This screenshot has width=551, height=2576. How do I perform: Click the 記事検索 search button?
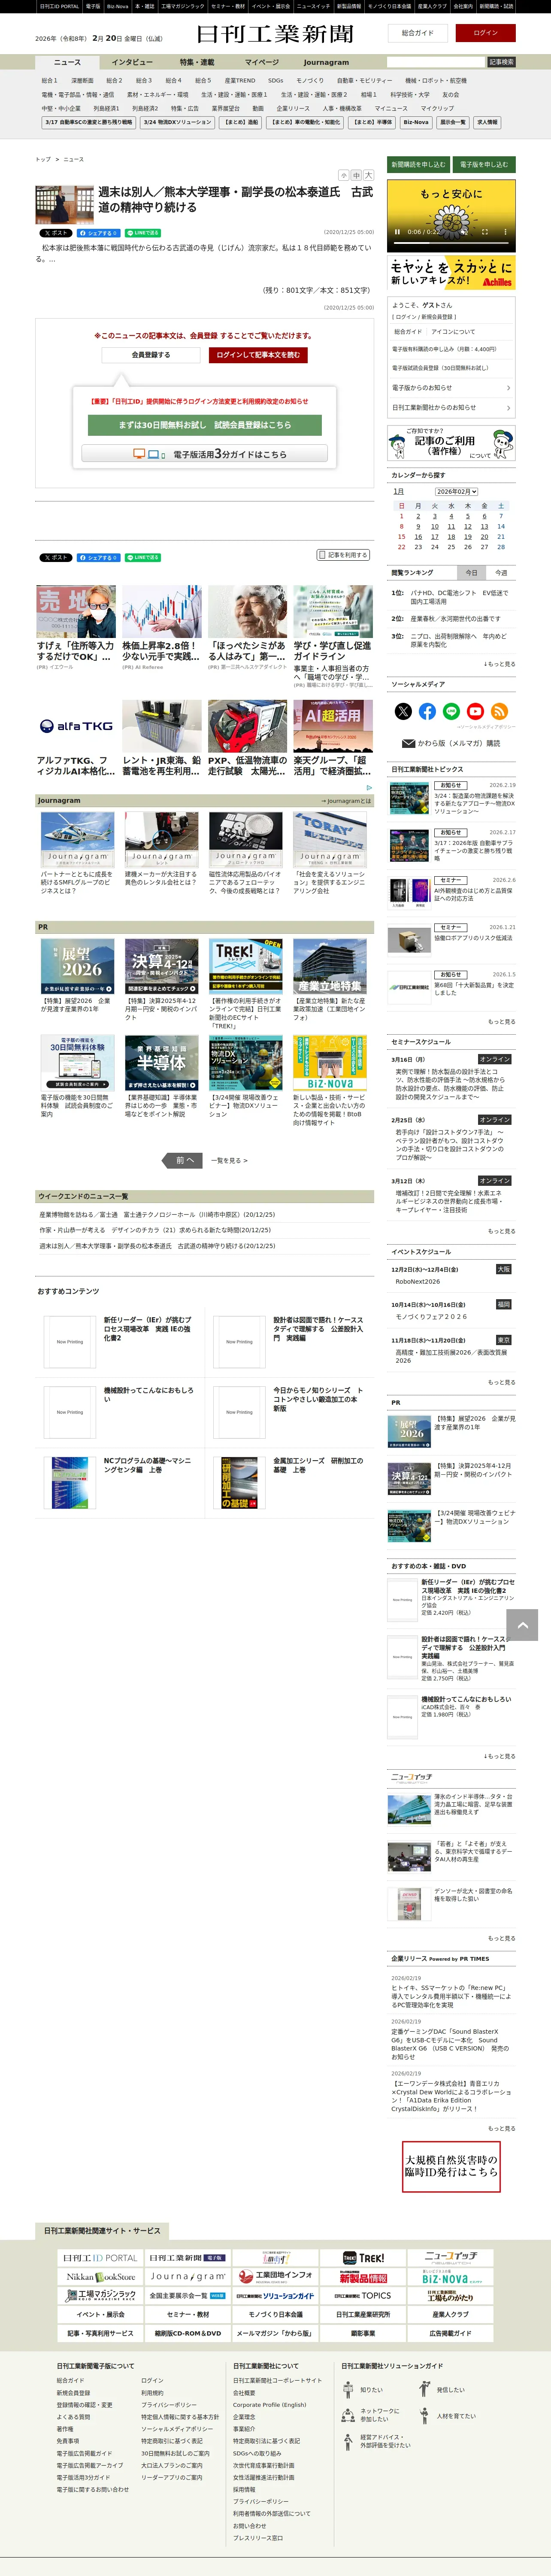coord(502,62)
